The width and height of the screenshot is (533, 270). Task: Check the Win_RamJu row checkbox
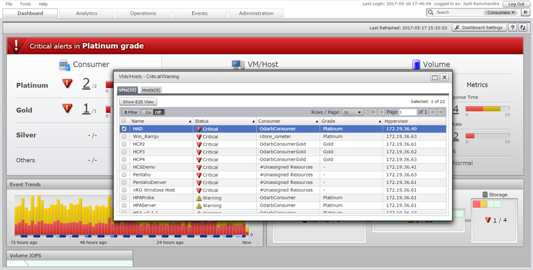(x=124, y=136)
